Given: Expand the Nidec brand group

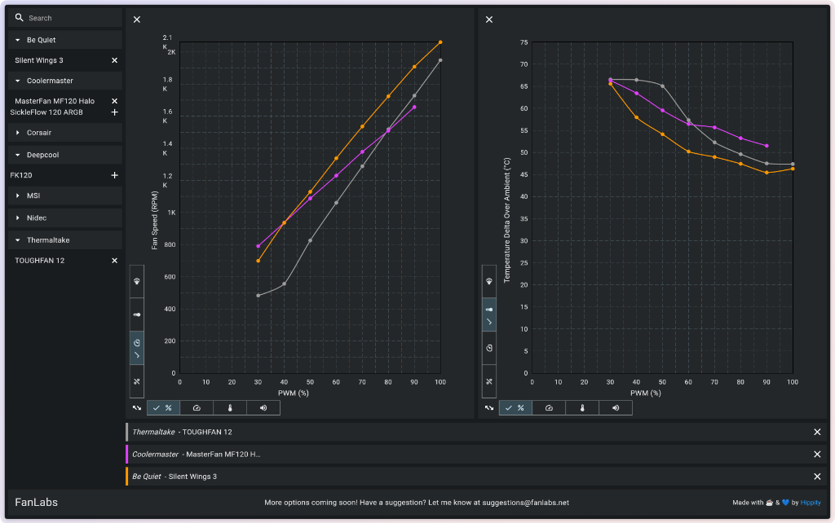Looking at the screenshot, I should pos(65,218).
